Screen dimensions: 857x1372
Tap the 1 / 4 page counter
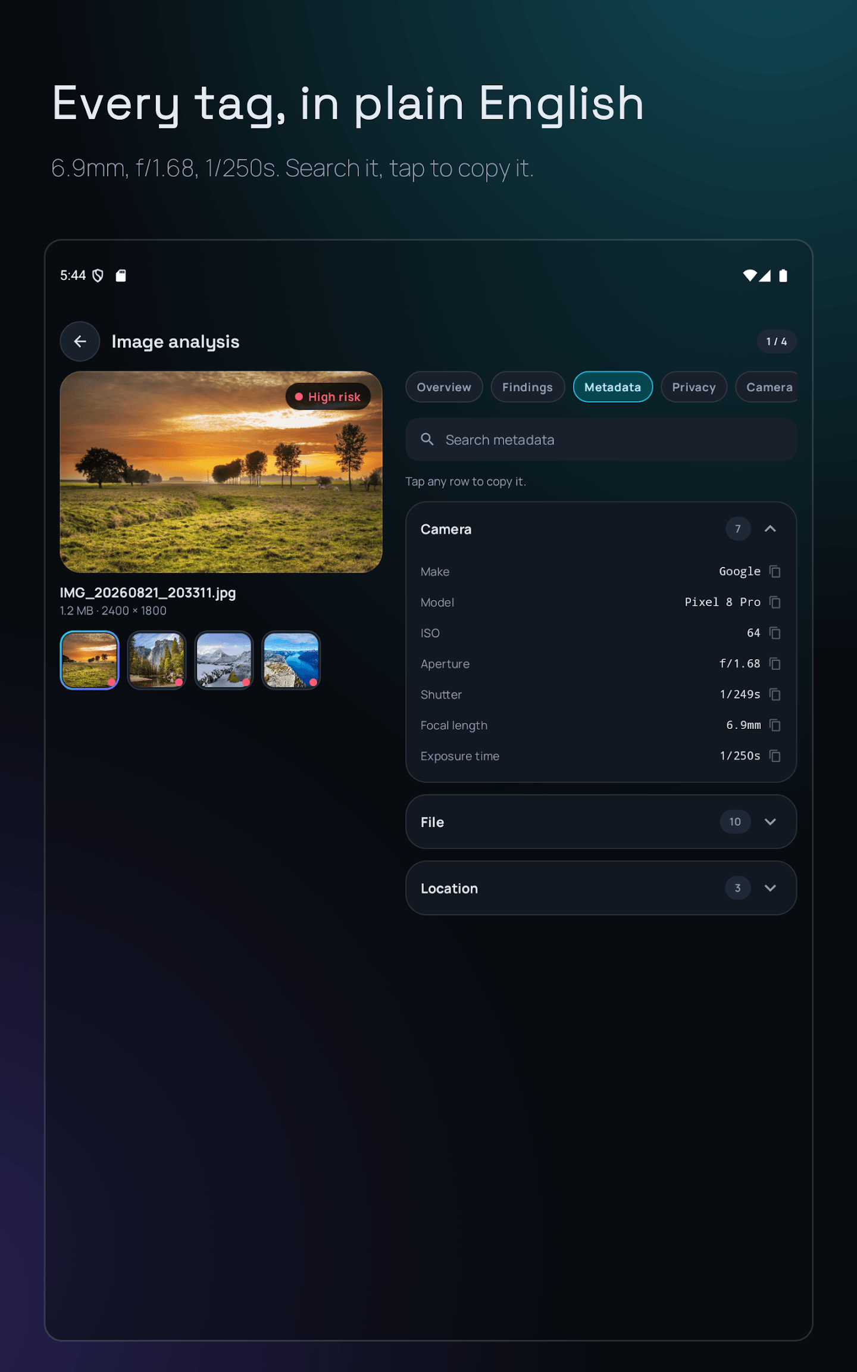tap(777, 341)
